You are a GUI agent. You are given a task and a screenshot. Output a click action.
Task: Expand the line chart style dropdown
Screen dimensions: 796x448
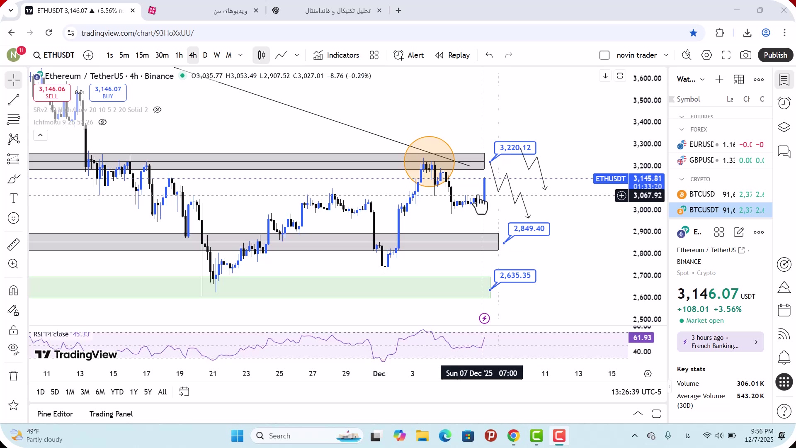[297, 55]
